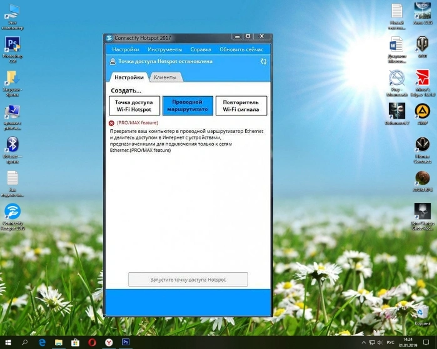Image resolution: width=437 pixels, height=349 pixels.
Task: Expand hidden system tray icons chevron
Action: pyautogui.click(x=364, y=343)
